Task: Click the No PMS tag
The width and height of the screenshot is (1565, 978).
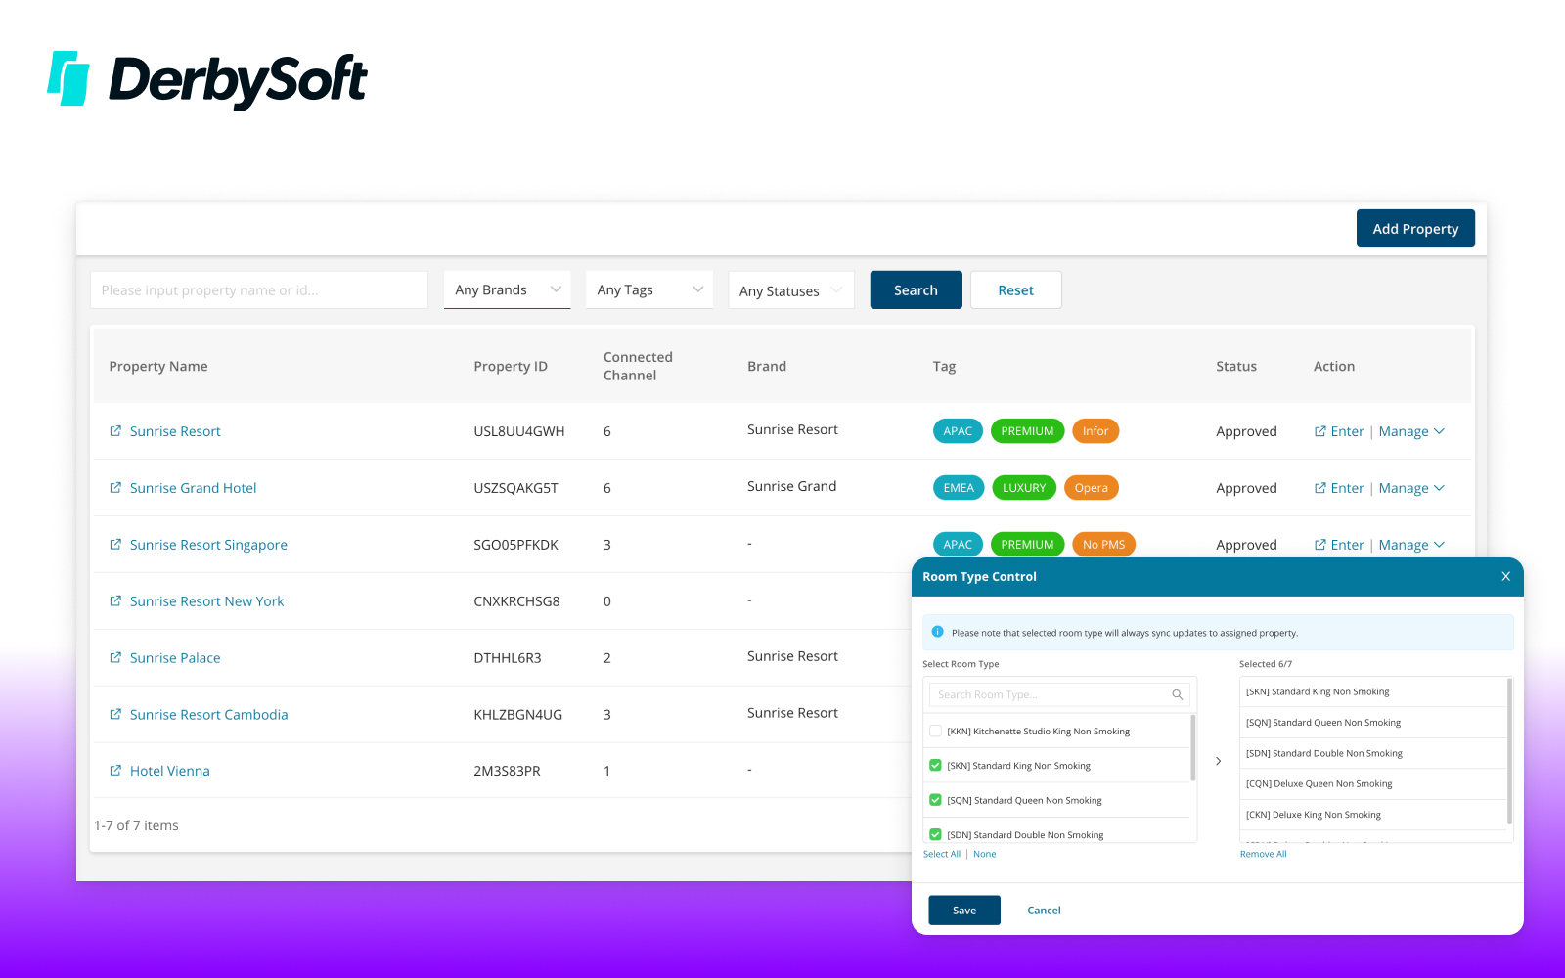Action: click(x=1103, y=545)
